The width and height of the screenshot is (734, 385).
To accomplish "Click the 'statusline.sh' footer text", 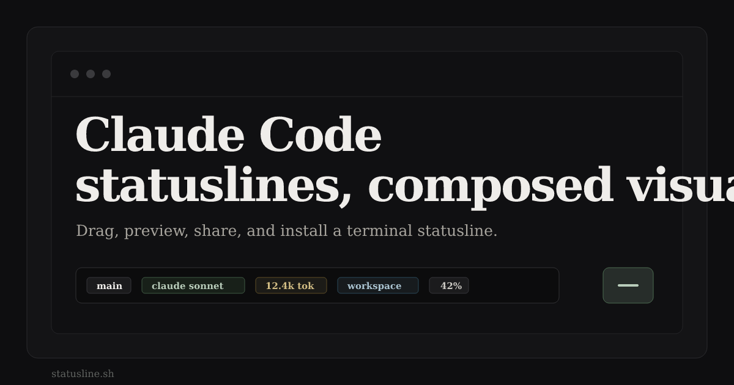I will click(x=83, y=373).
